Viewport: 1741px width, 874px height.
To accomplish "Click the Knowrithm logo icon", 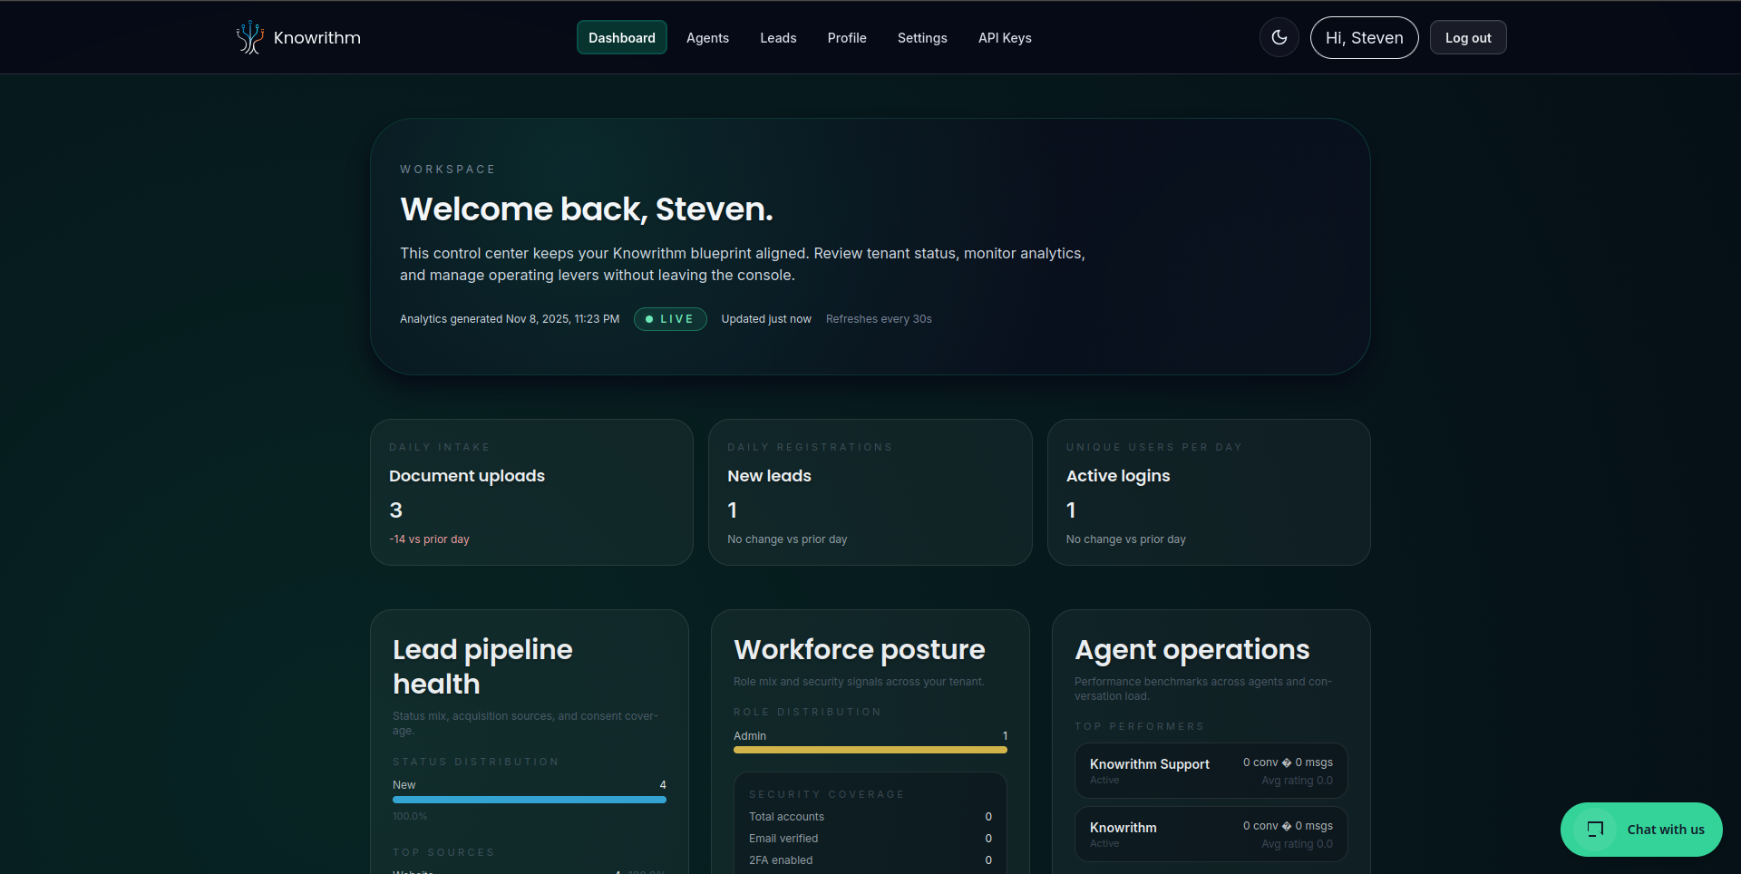I will [x=248, y=37].
